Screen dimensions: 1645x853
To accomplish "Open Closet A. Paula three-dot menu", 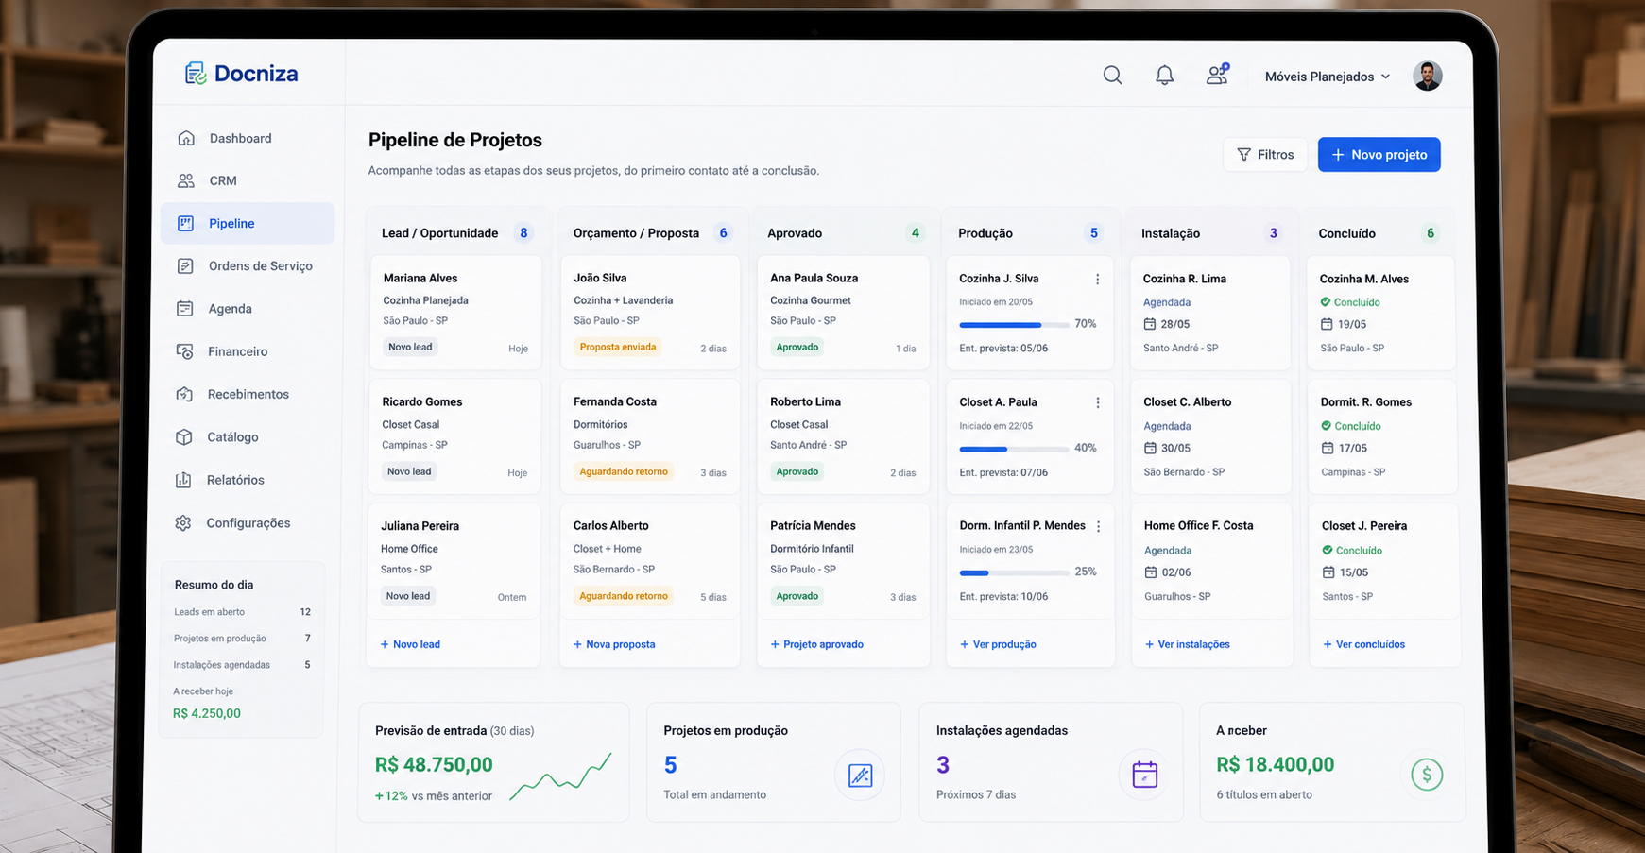I will (1097, 402).
